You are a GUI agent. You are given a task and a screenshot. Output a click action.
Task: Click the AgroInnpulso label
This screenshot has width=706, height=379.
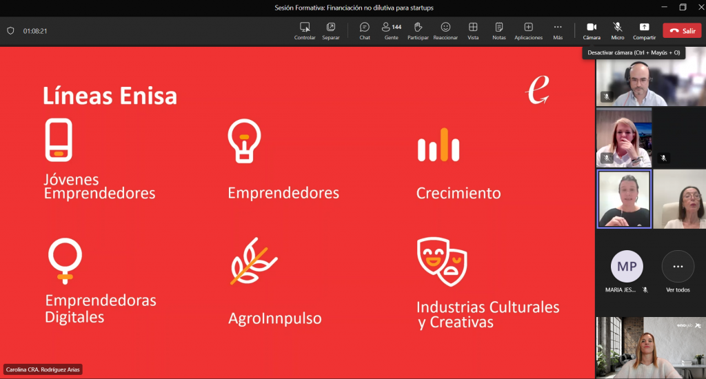(x=274, y=318)
